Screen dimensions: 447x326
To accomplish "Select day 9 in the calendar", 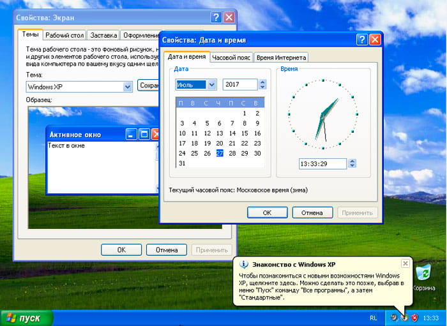I will tap(257, 123).
